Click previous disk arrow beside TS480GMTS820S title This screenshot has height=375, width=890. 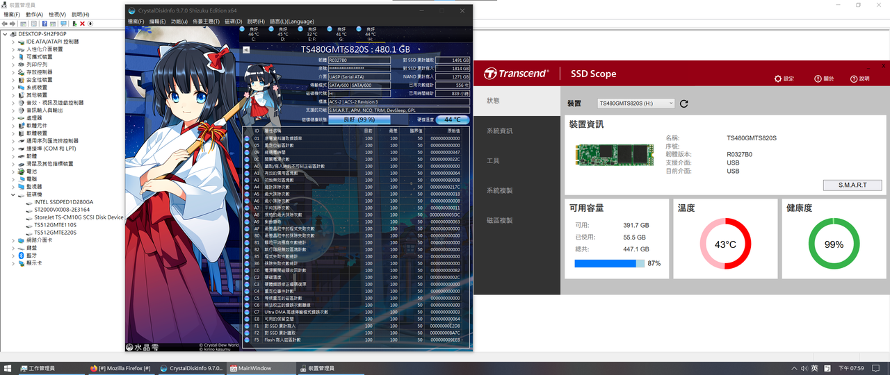pos(245,50)
